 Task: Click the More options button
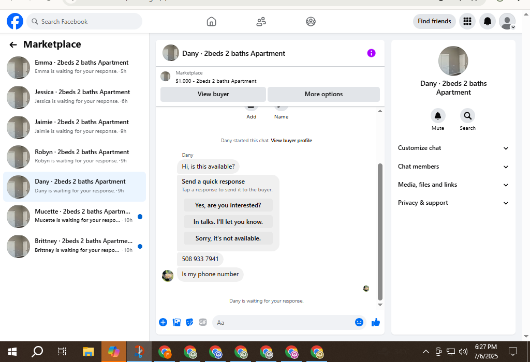pos(323,94)
